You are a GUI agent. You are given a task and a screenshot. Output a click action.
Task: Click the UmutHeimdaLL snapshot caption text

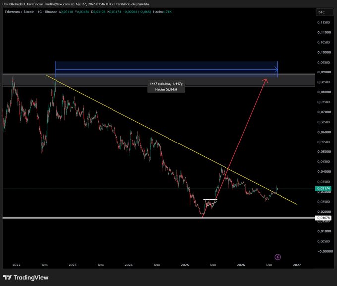click(76, 4)
